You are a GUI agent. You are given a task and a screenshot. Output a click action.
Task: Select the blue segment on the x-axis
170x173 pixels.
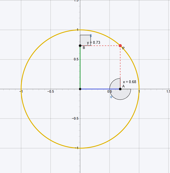[x=100, y=89]
